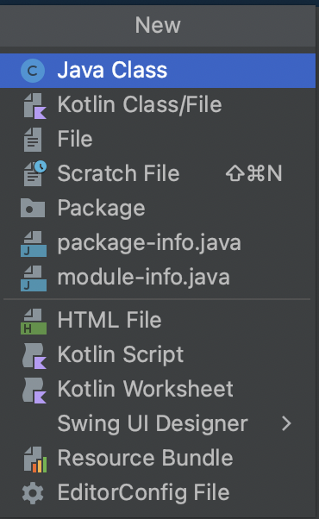
Task: Choose Kotlin Class/File from New menu
Action: 158,105
